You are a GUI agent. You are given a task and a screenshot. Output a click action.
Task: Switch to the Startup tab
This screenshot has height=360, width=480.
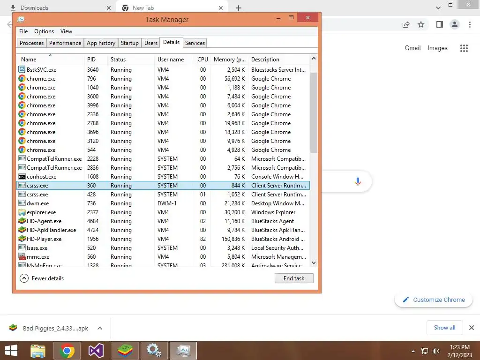click(x=130, y=43)
